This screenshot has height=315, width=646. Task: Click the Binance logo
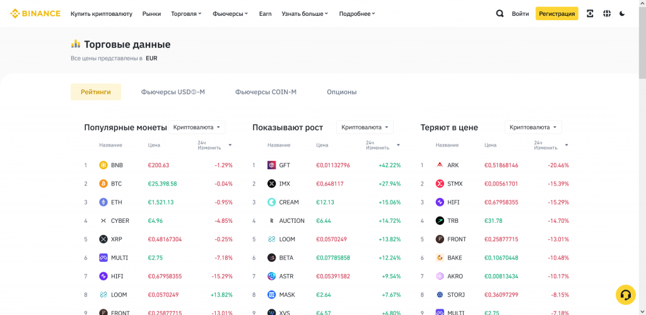35,13
